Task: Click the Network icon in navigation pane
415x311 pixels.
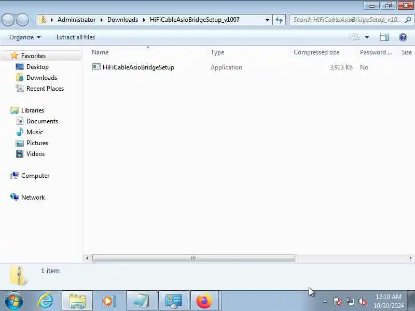Action: click(x=15, y=197)
